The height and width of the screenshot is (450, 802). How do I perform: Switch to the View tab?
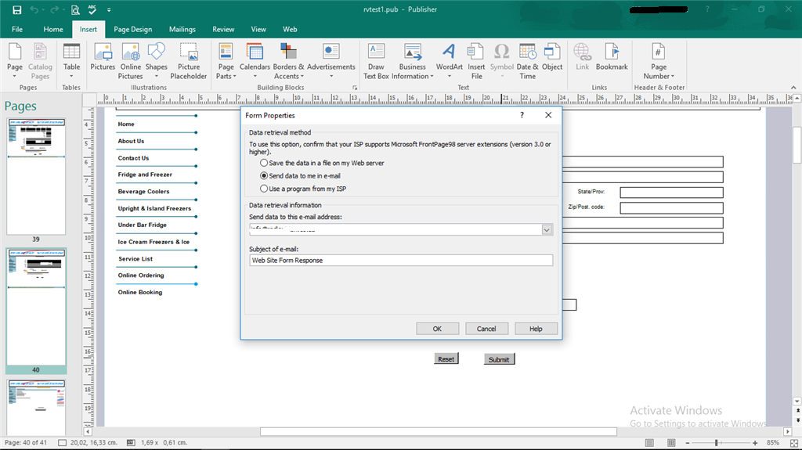pos(258,29)
